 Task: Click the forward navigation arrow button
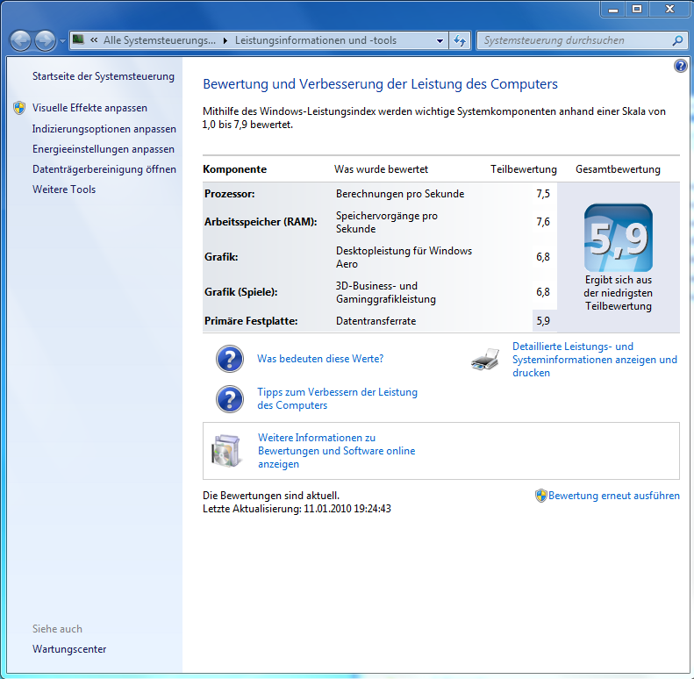pyautogui.click(x=45, y=40)
